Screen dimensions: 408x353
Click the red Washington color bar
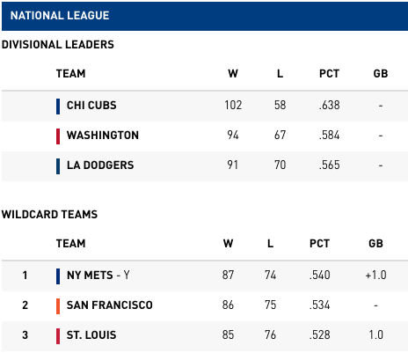point(58,136)
